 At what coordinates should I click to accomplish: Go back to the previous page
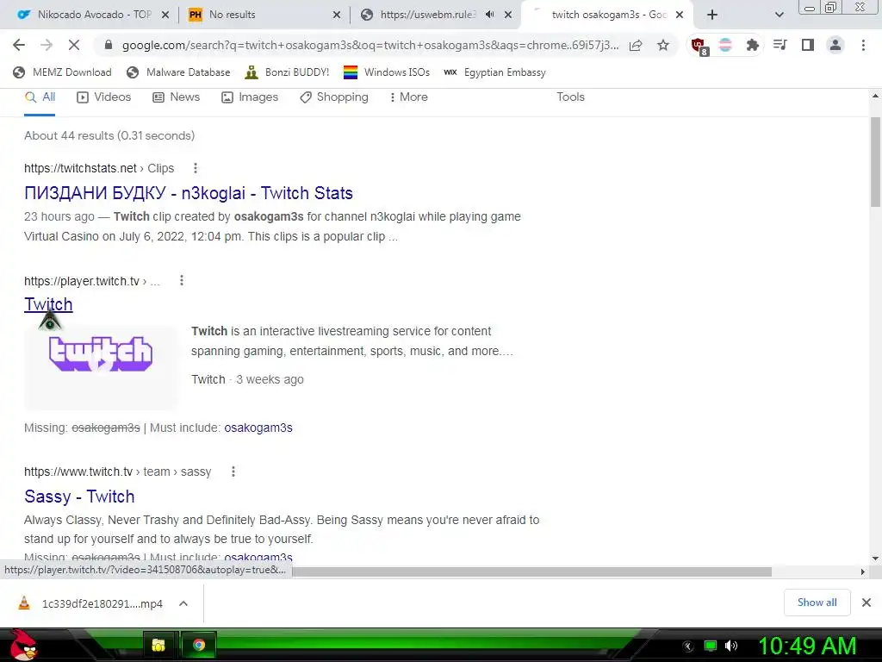19,45
